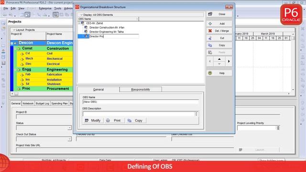Click the OBS Description text box

pos(138,114)
